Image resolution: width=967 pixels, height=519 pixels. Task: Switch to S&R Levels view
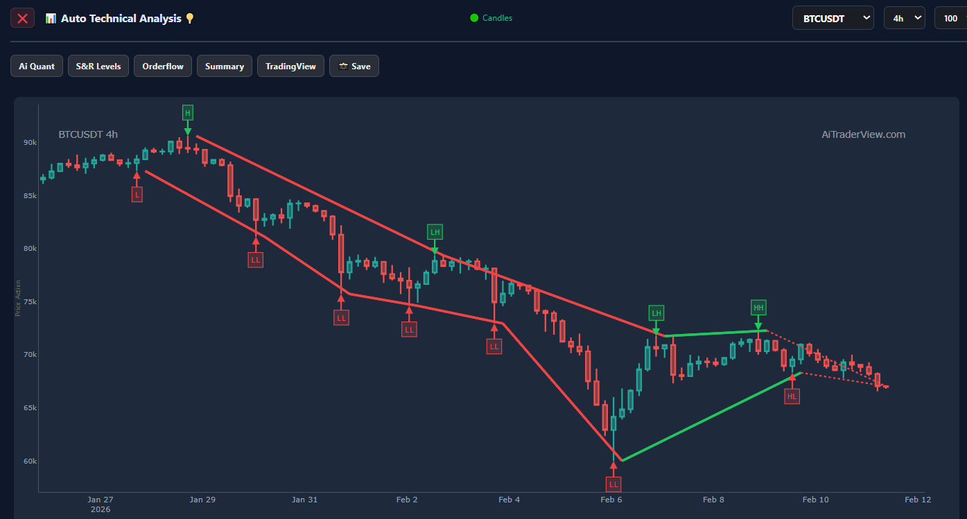[x=98, y=67]
